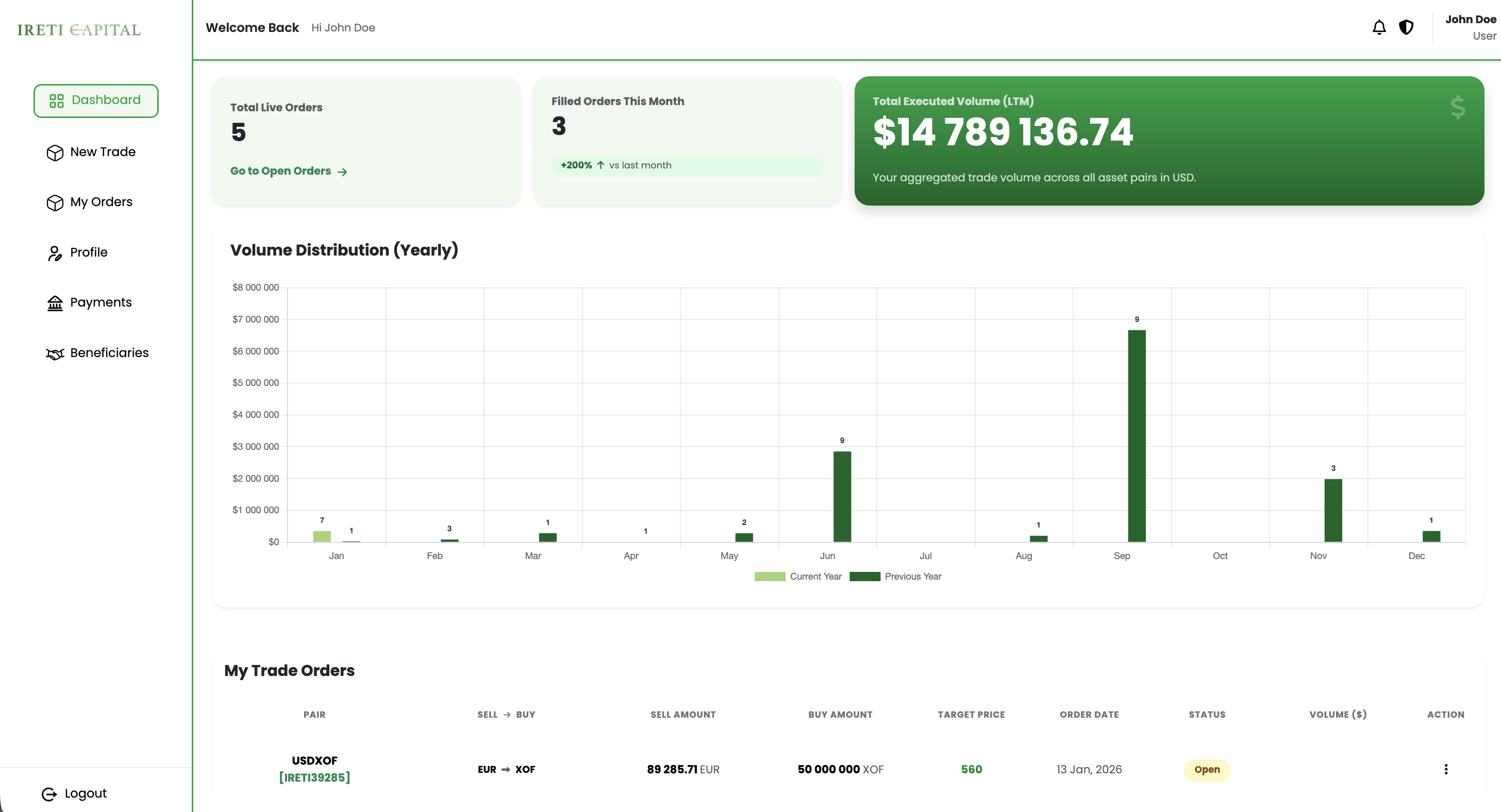Click the John Doe profile name
Screen dimensions: 1501x812
[1470, 19]
